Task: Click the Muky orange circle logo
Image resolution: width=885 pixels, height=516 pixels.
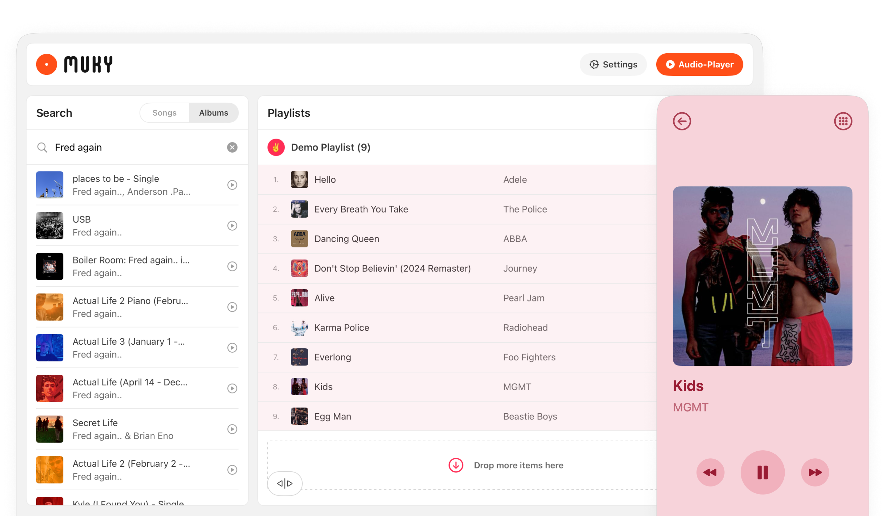Action: (x=46, y=64)
